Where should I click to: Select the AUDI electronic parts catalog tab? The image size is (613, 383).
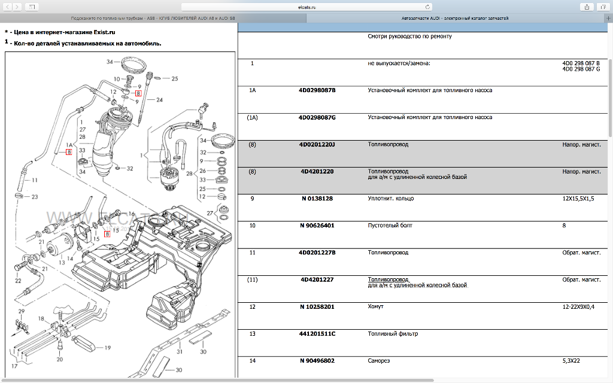455,19
